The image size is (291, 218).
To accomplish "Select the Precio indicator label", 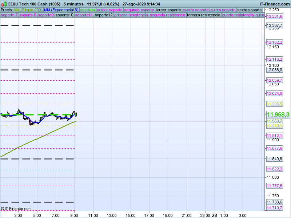I will (6, 10).
